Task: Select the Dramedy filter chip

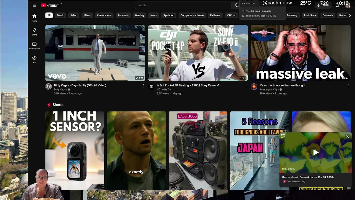Action: [x=328, y=16]
